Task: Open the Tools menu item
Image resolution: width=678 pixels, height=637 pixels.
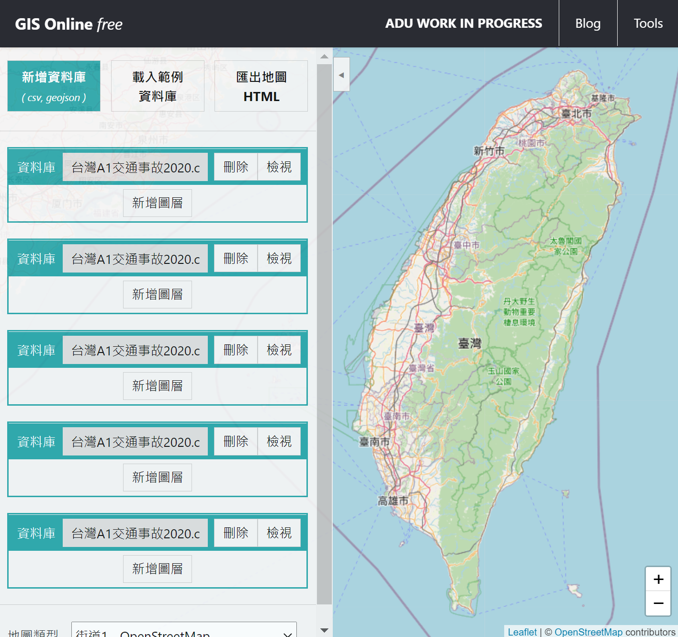Action: click(648, 23)
